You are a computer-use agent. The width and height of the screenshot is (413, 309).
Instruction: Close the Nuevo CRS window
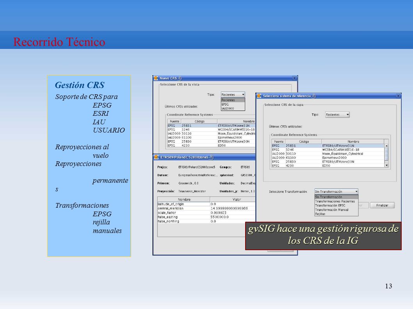click(x=294, y=78)
